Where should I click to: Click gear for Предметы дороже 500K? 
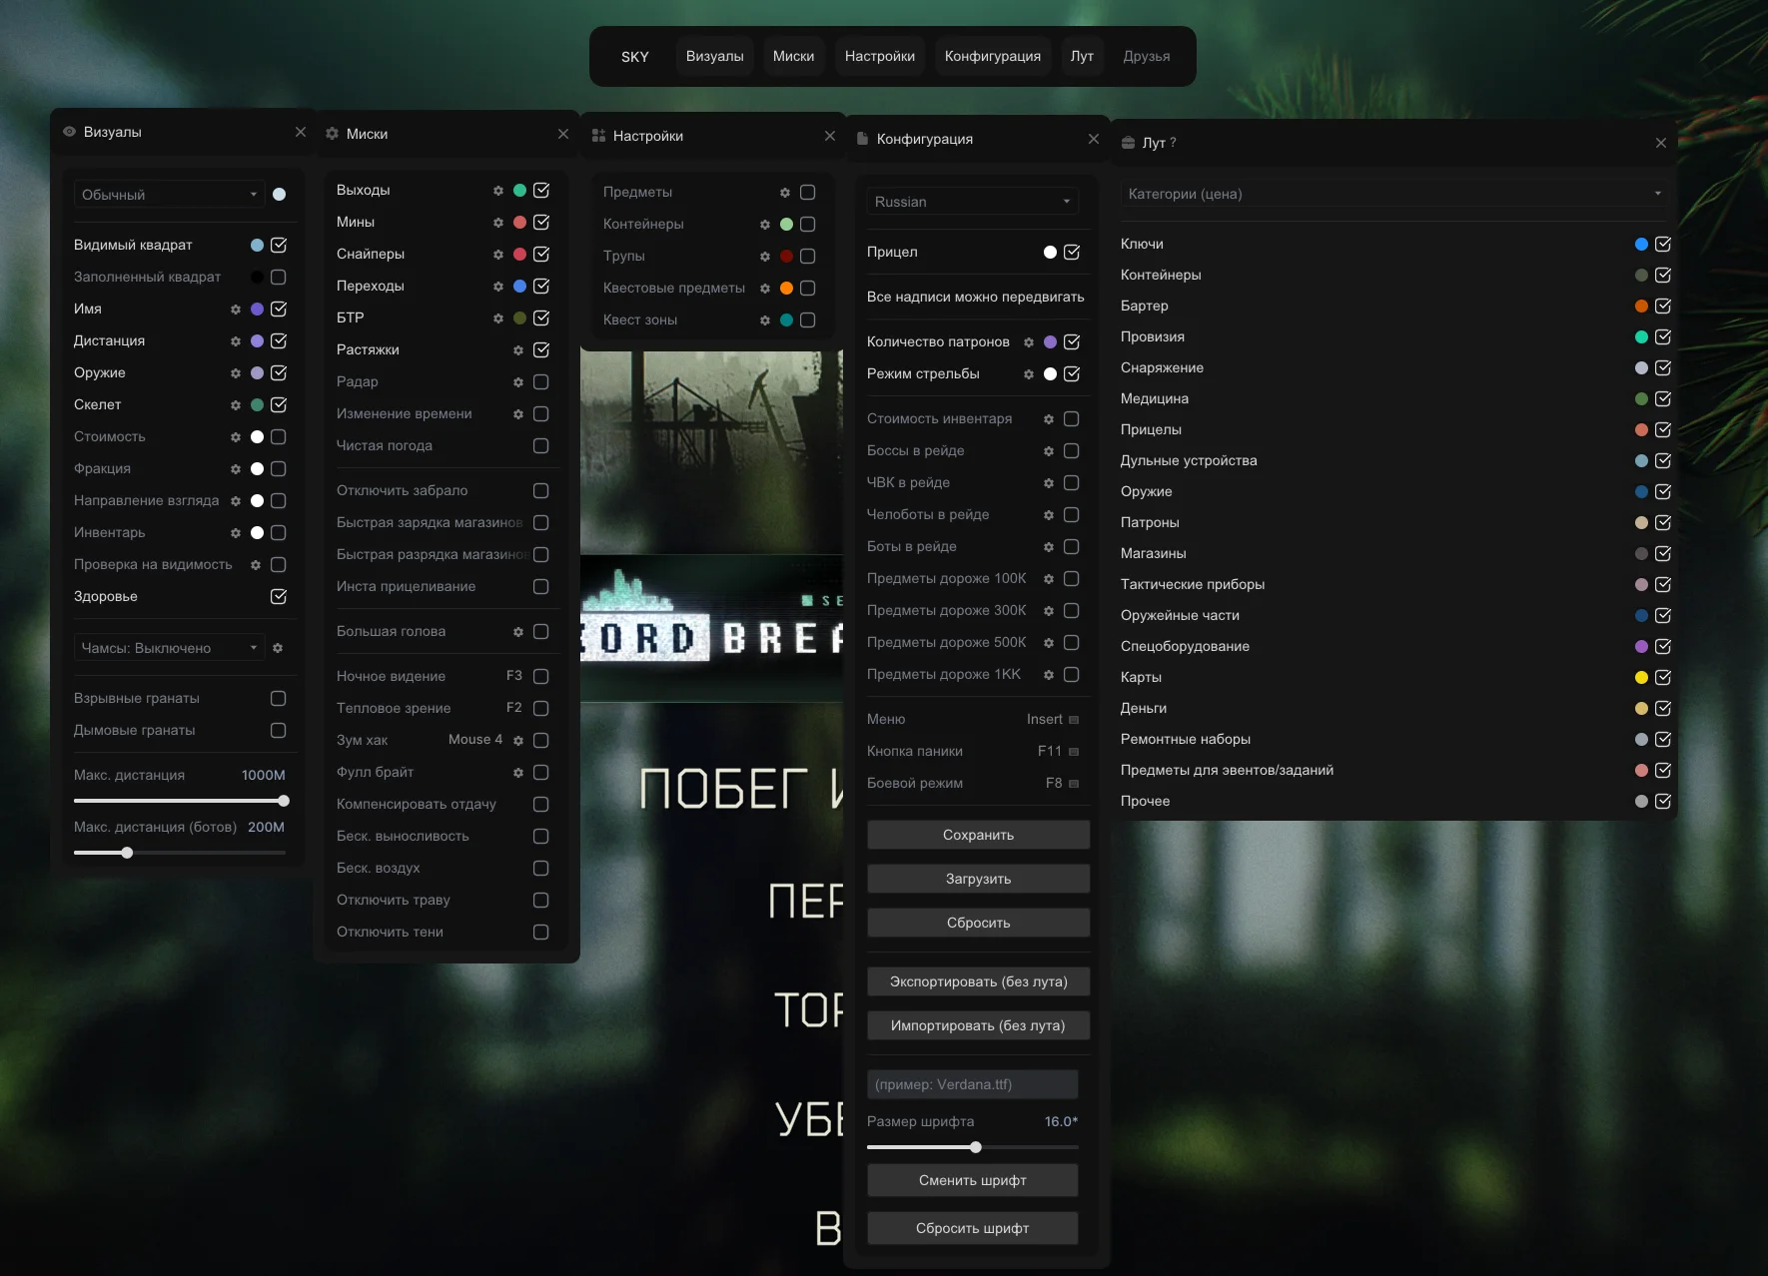tap(1049, 643)
